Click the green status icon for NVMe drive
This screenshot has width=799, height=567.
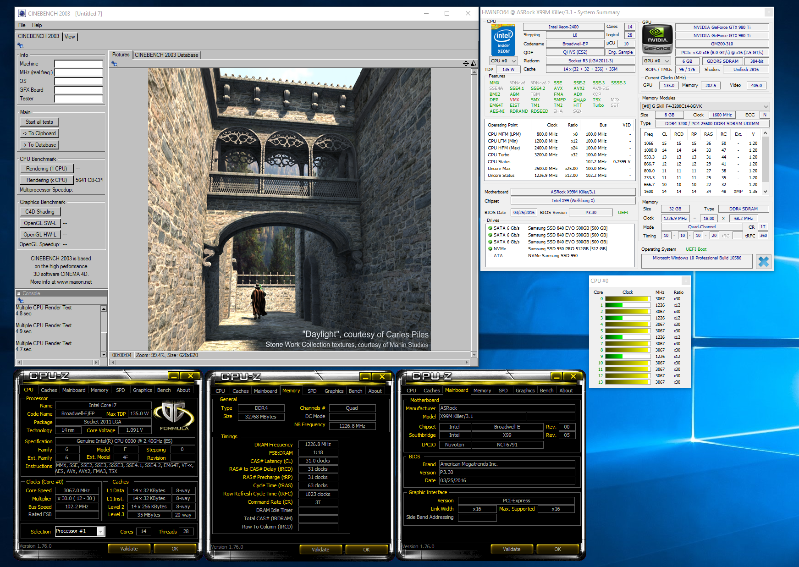[x=490, y=249]
